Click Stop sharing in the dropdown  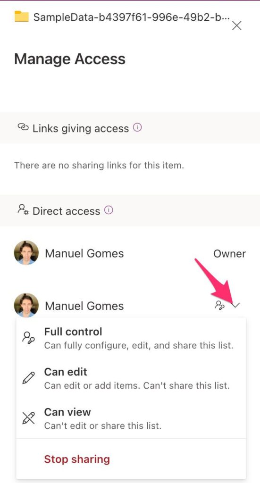click(x=77, y=459)
